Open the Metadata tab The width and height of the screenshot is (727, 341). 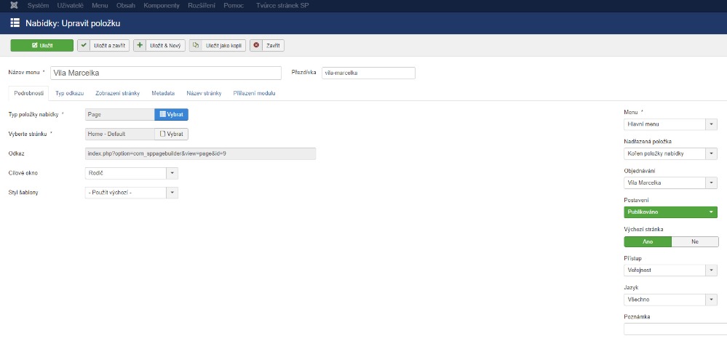pyautogui.click(x=163, y=93)
